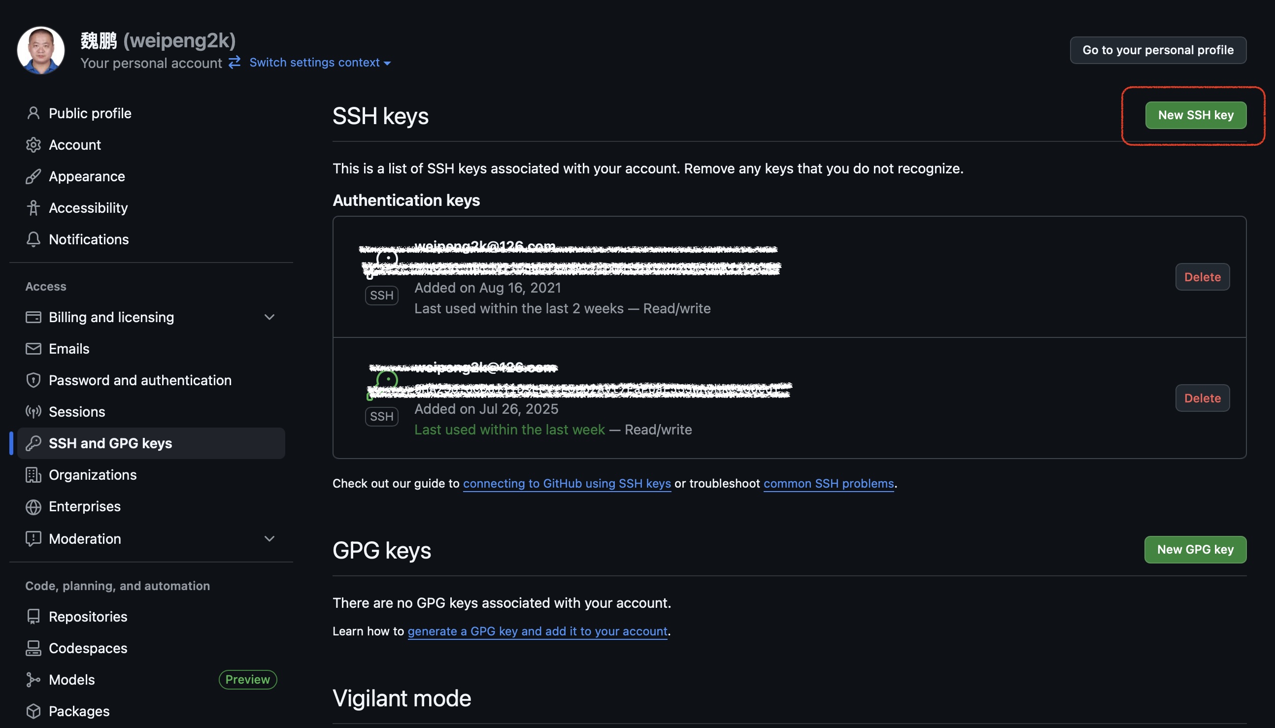Click the Repositories book icon

[33, 617]
